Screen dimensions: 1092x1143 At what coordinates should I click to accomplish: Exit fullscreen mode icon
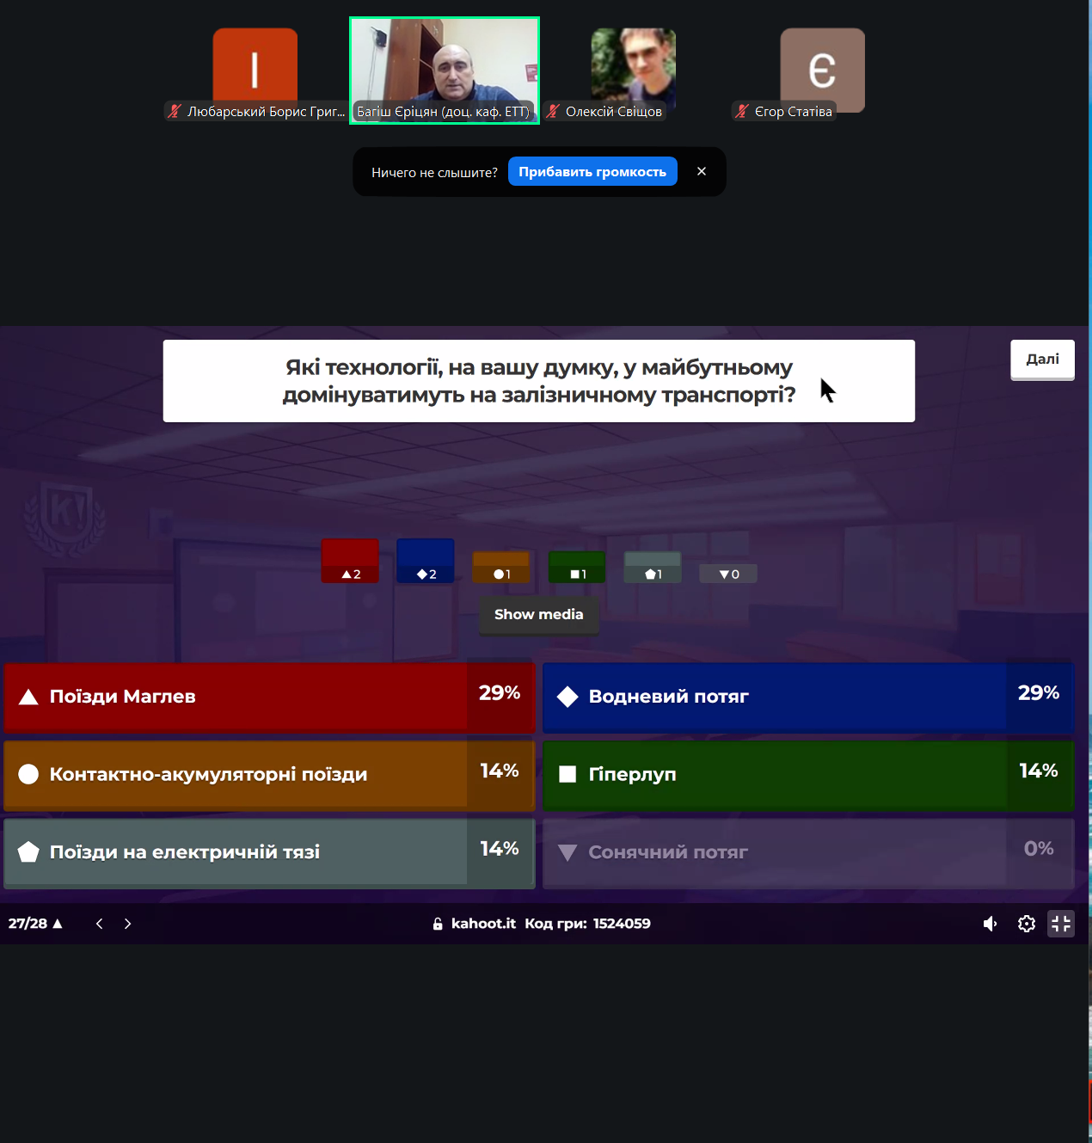coord(1061,924)
